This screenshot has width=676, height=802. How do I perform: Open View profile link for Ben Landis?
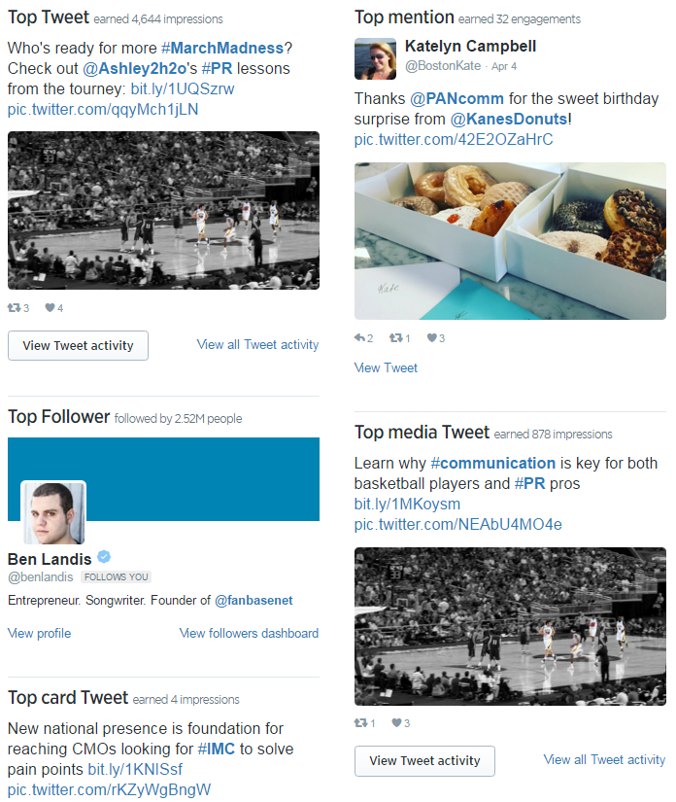click(x=40, y=633)
